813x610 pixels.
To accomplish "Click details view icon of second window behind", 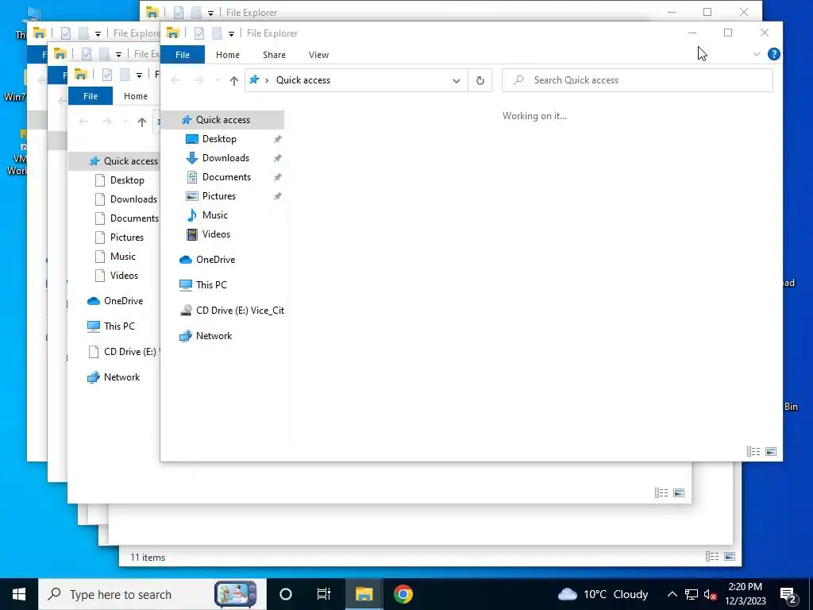I will [661, 492].
